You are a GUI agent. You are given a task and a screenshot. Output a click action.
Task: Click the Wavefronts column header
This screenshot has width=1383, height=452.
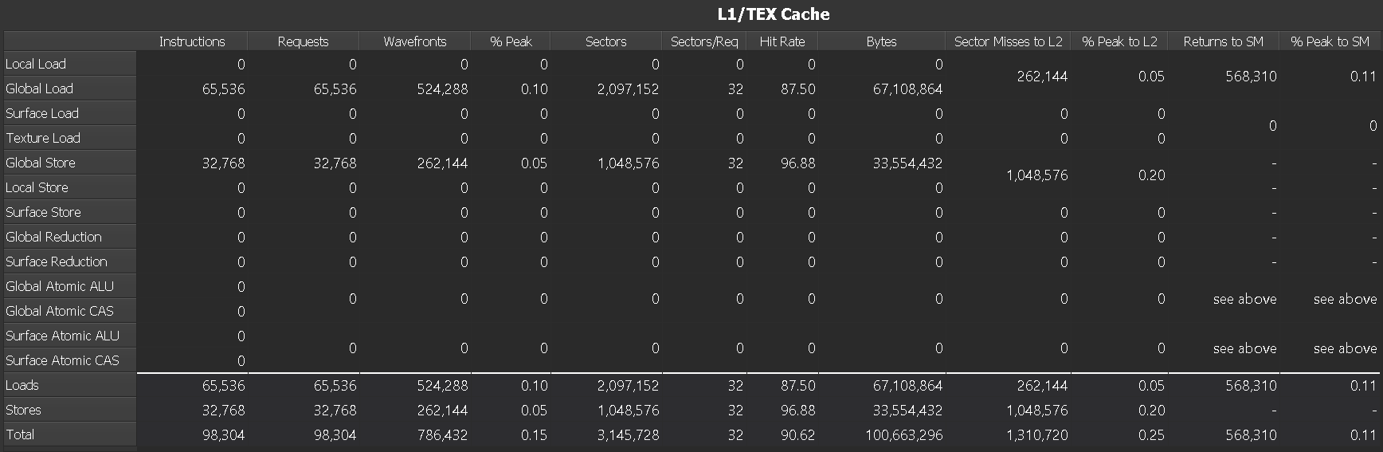(x=414, y=41)
